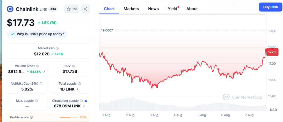Expand Circulating supply 678.09M LINK chevron
The height and width of the screenshot is (122, 283).
(x=84, y=106)
